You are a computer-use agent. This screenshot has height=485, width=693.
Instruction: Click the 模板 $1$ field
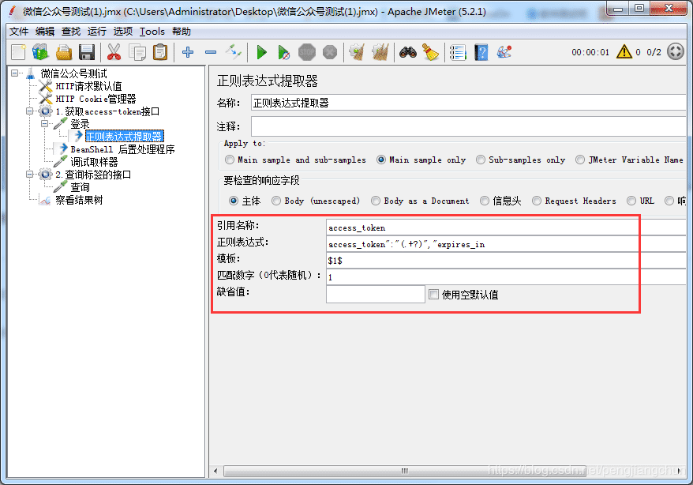(506, 261)
